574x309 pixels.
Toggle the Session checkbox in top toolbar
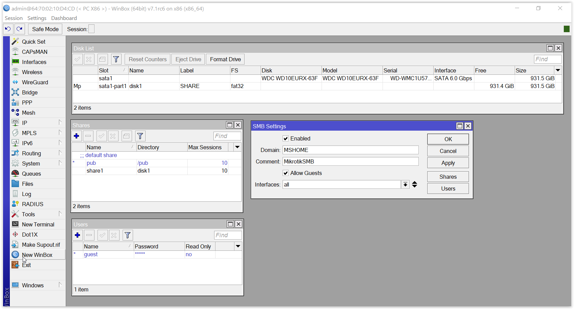click(91, 29)
